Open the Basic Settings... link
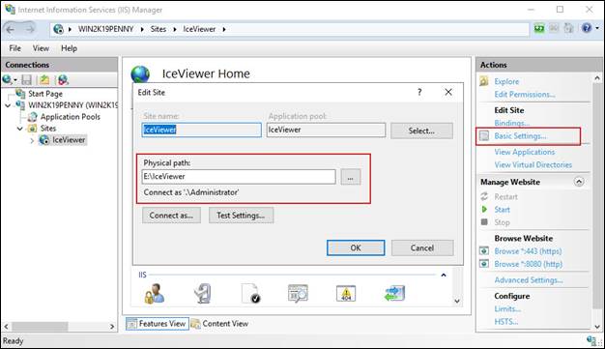The height and width of the screenshot is (349, 605). click(x=520, y=136)
